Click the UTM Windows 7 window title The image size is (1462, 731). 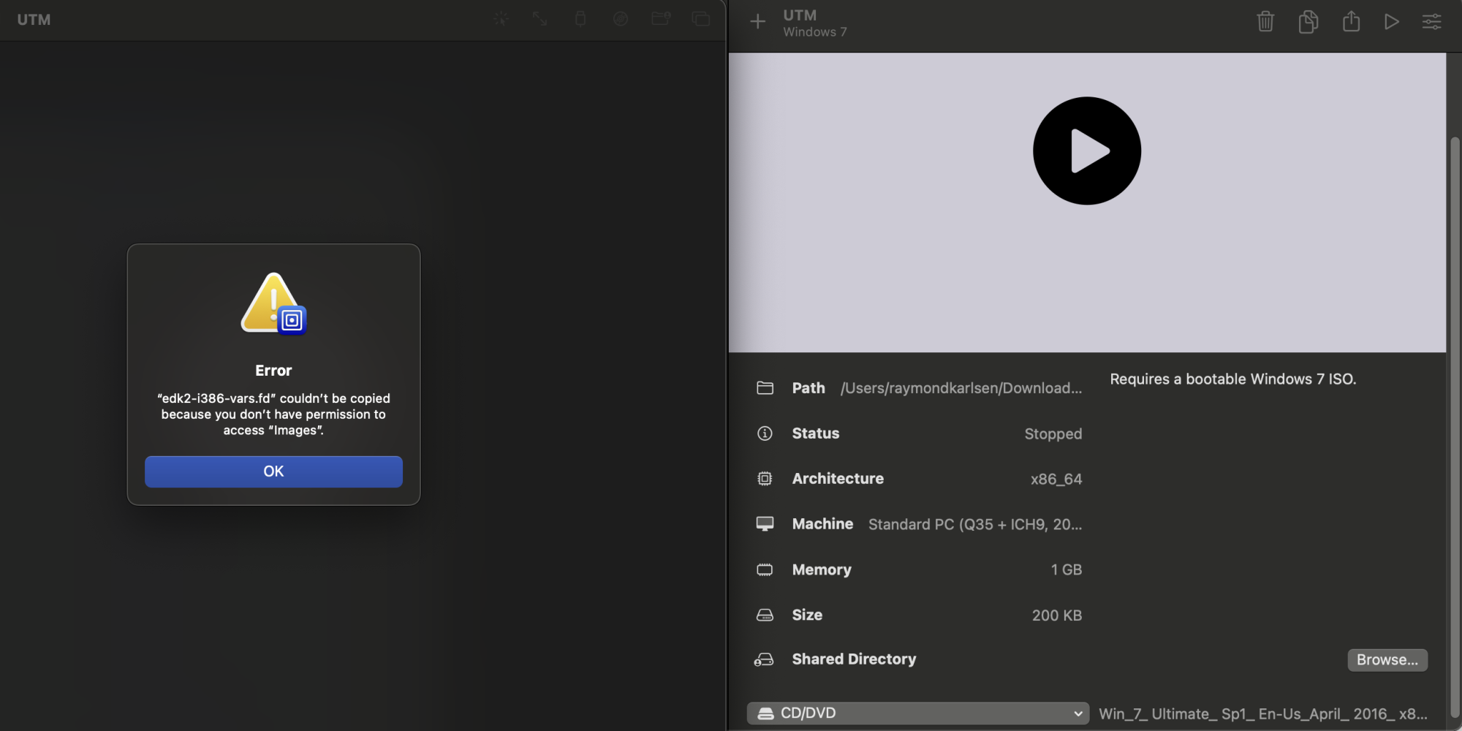[x=815, y=23]
